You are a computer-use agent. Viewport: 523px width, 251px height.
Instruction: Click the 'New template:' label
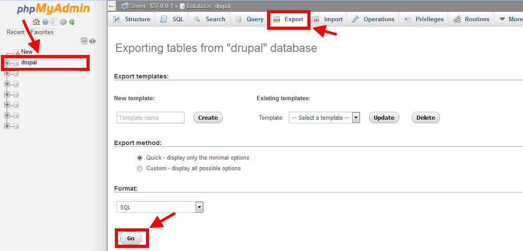click(134, 98)
